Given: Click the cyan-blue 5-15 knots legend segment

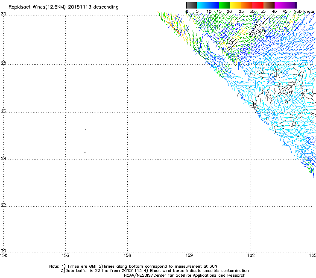Looking at the screenshot, I should (x=208, y=5).
